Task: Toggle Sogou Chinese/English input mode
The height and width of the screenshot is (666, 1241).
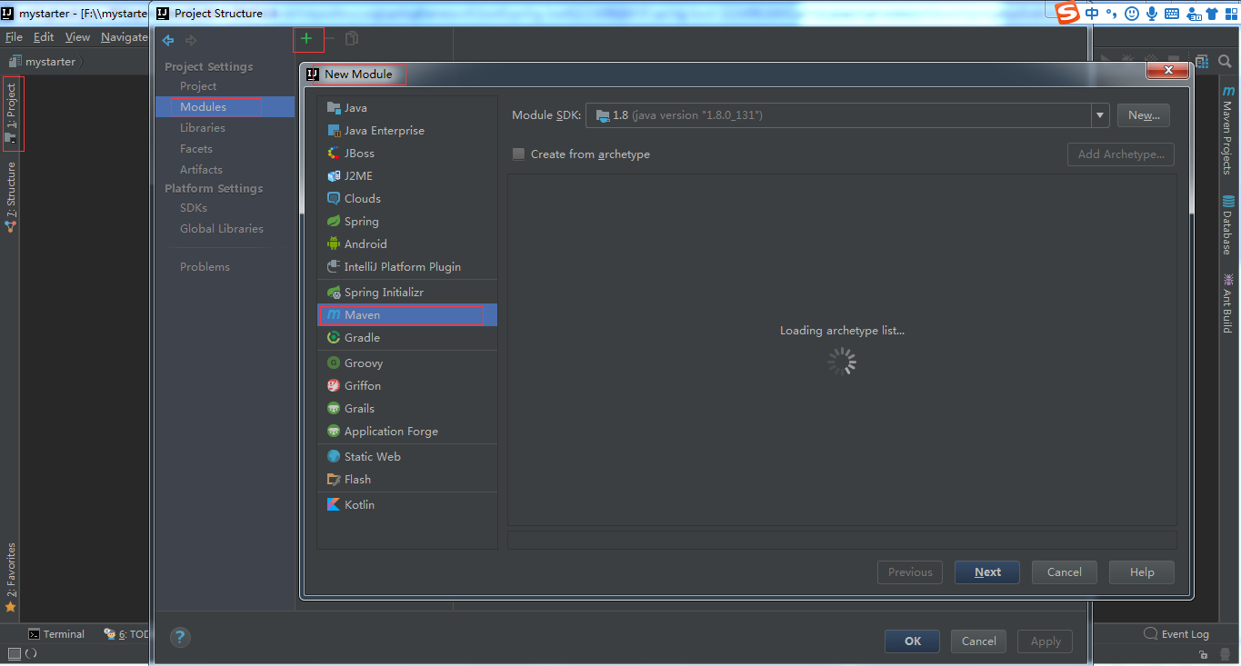Action: pyautogui.click(x=1092, y=13)
